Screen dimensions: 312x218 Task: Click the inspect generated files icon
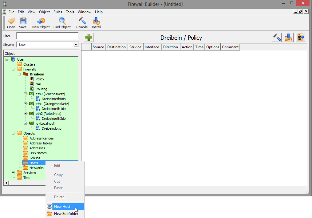coord(300,38)
